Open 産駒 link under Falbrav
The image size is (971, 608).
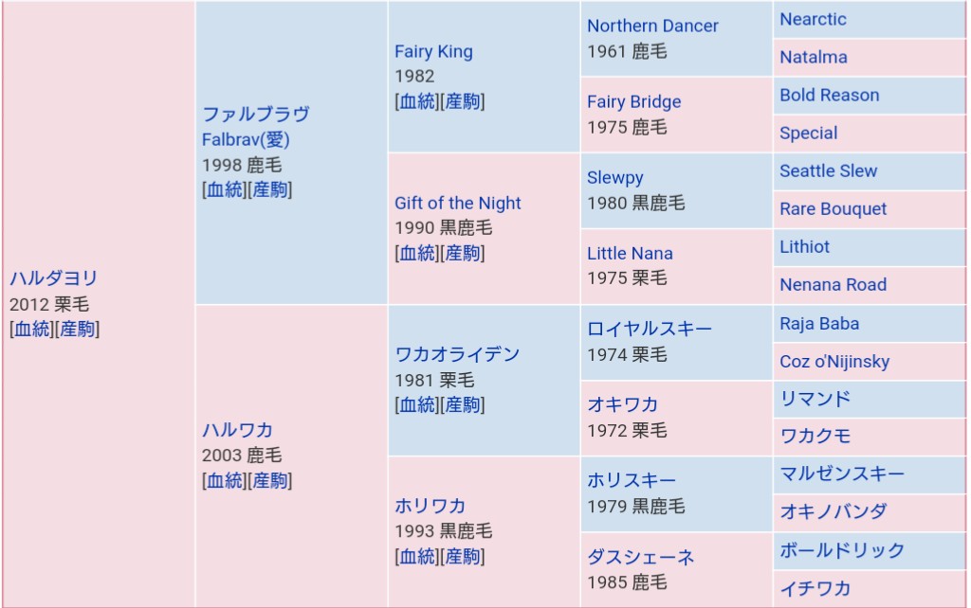pyautogui.click(x=269, y=189)
